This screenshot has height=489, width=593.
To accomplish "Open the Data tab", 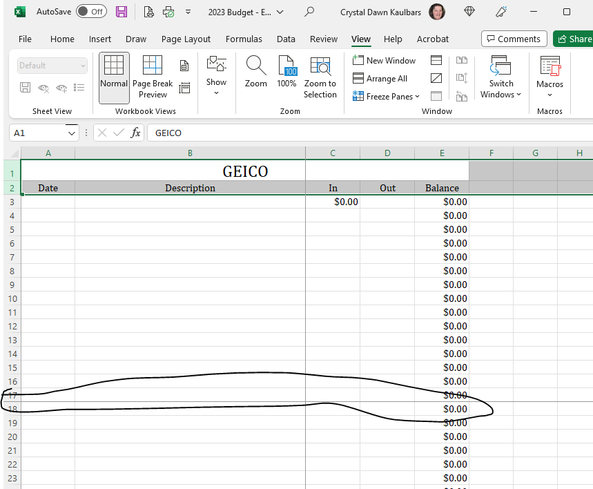I will pos(286,39).
